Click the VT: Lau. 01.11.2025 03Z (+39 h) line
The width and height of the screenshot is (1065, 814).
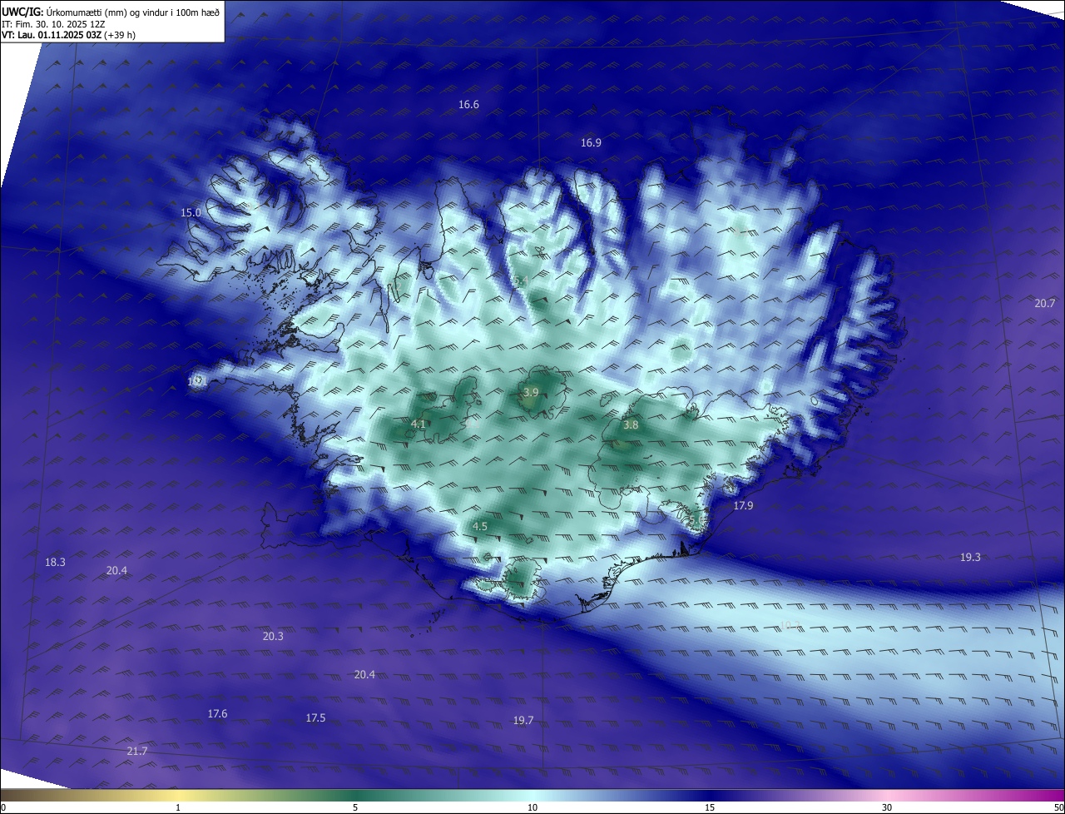68,35
